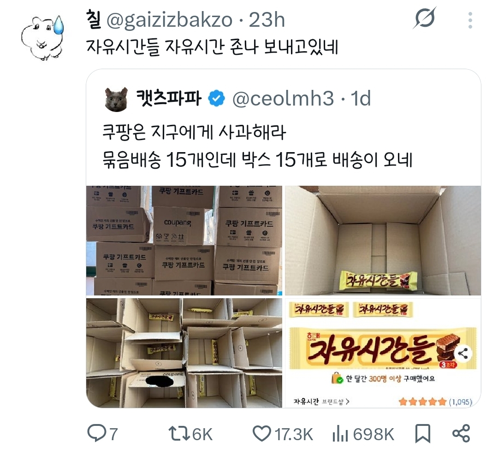This screenshot has height=454, width=498.
Task: Click the blue verified badge
Action: [217, 98]
